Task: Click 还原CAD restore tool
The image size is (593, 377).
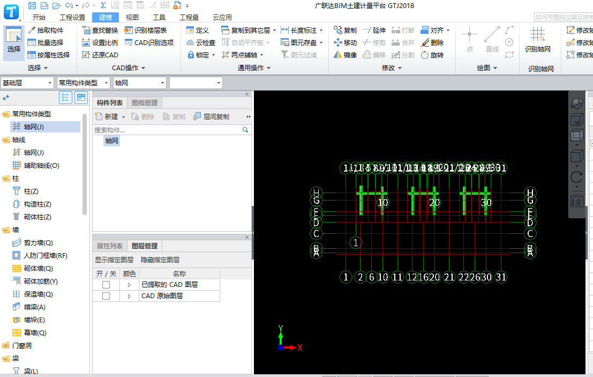Action: point(100,55)
